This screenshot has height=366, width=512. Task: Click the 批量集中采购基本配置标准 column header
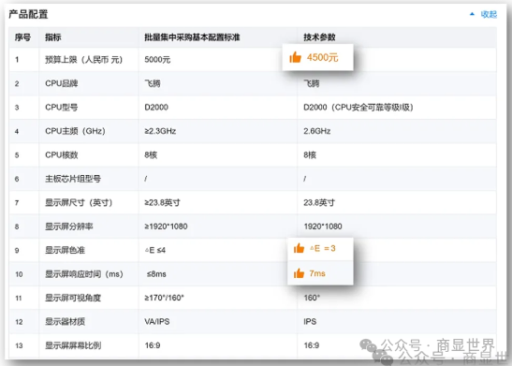tap(192, 37)
